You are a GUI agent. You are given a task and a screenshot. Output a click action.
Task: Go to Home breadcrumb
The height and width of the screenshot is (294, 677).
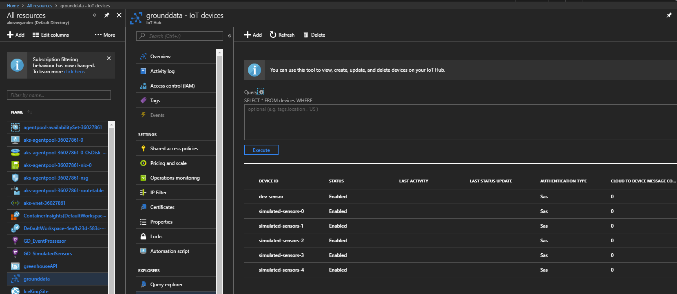(x=13, y=6)
